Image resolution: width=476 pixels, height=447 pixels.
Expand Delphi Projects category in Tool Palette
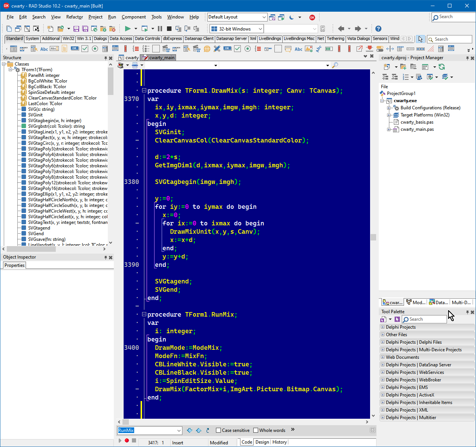[383, 327]
